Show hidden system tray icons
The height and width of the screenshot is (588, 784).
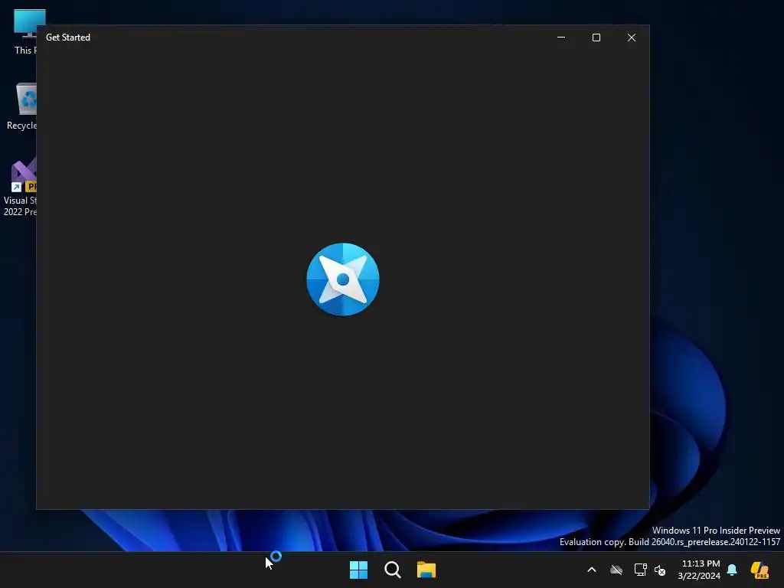(592, 570)
